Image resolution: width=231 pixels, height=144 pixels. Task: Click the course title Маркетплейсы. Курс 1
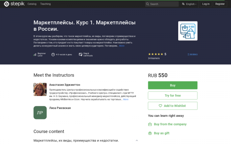[84, 26]
